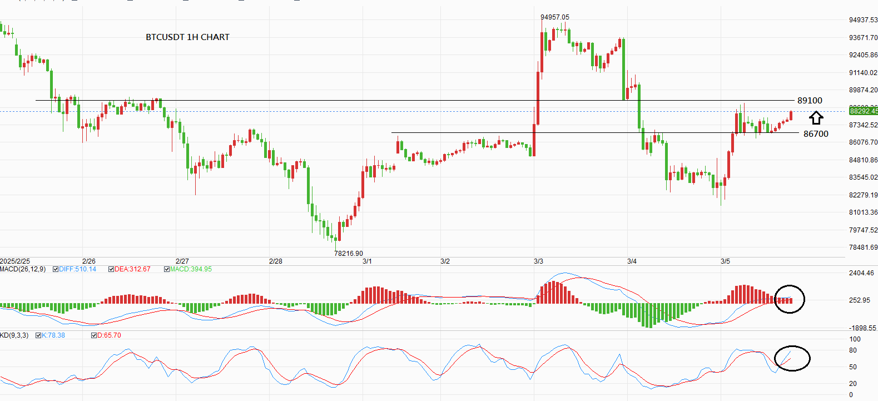
Task: Click the 3/3 date on time axis
Action: [x=538, y=261]
